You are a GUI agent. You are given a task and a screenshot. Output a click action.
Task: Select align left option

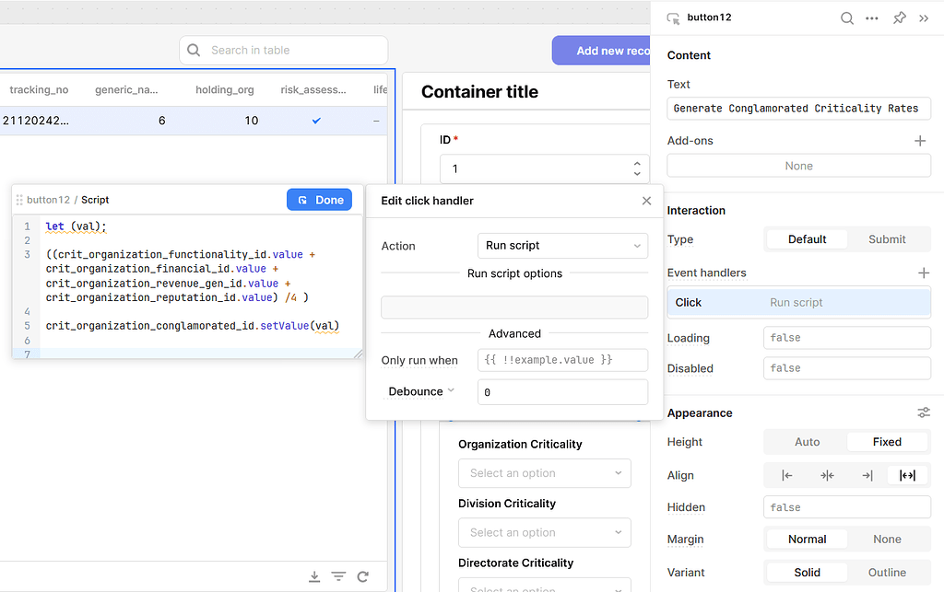coord(787,475)
